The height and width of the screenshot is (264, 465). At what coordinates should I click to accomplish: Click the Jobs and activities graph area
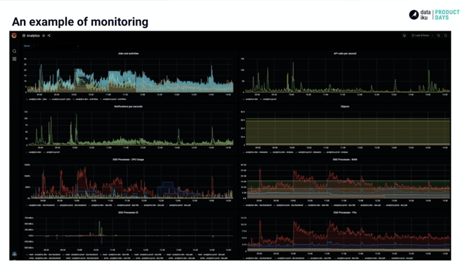(x=130, y=76)
